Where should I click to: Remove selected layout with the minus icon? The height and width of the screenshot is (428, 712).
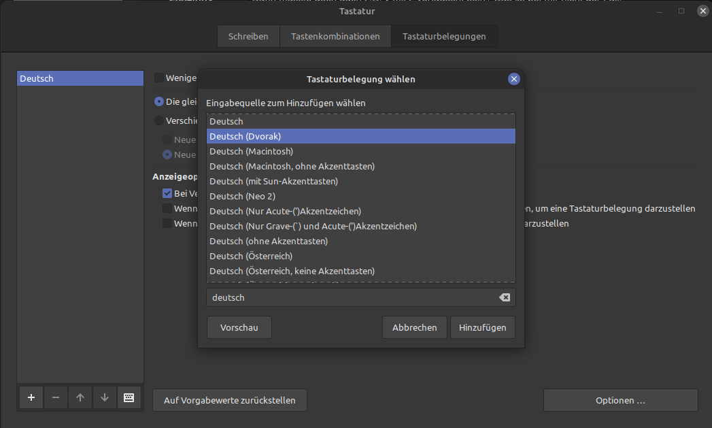(56, 397)
